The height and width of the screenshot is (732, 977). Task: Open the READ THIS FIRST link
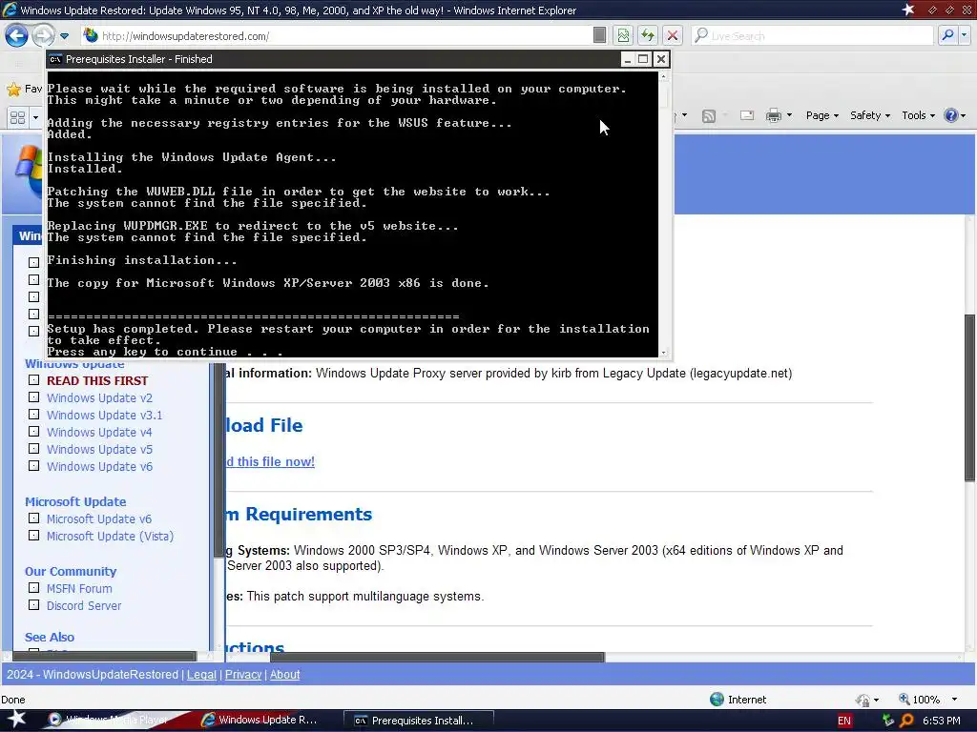coord(97,381)
